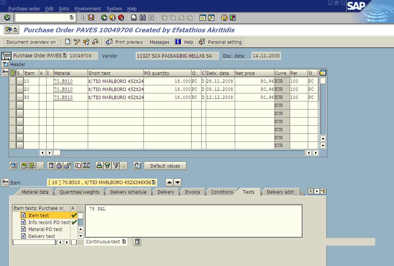Click tab strip scroll-right arrow

(317, 191)
